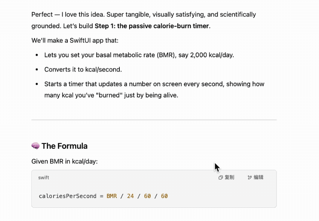This screenshot has width=319, height=221.
Task: Click the Given BMR in kcal/day line
Action: (64, 162)
